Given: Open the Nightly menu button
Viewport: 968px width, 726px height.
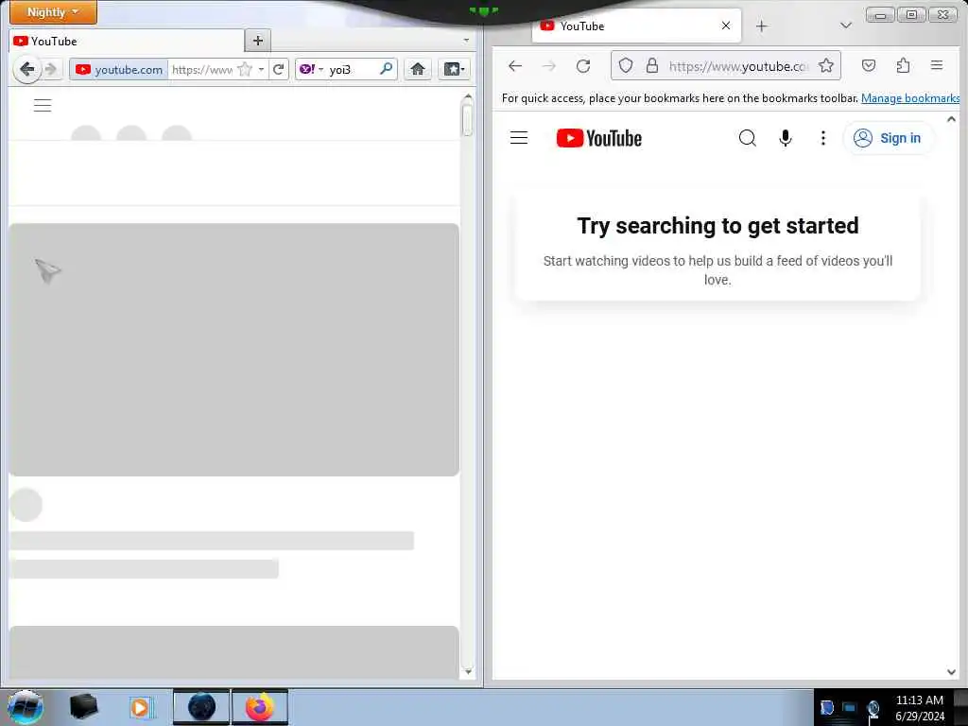Looking at the screenshot, I should point(53,12).
